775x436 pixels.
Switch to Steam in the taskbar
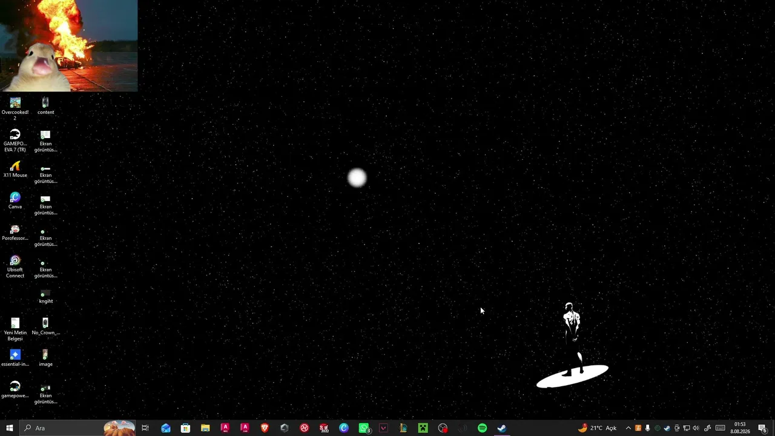(502, 428)
